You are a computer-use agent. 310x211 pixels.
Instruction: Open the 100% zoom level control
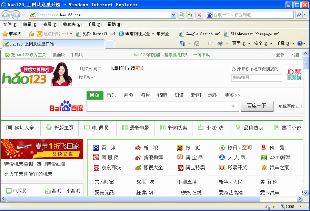click(x=289, y=206)
